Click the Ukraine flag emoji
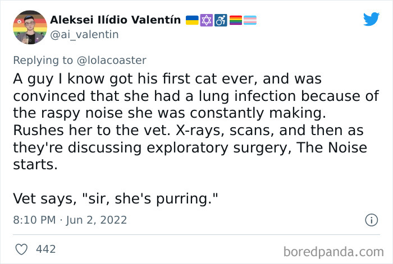393x264 pixels. click(192, 20)
